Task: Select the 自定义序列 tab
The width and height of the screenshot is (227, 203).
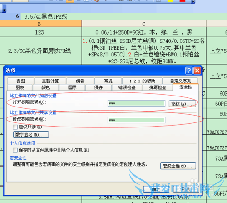Action: coord(181,81)
